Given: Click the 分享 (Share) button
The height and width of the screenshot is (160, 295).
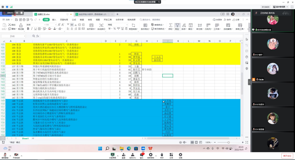Looking at the screenshot, I should click(x=236, y=20).
